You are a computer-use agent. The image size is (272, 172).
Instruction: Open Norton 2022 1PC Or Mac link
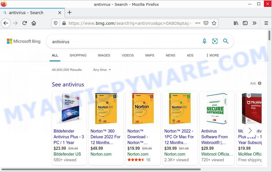[179, 137]
